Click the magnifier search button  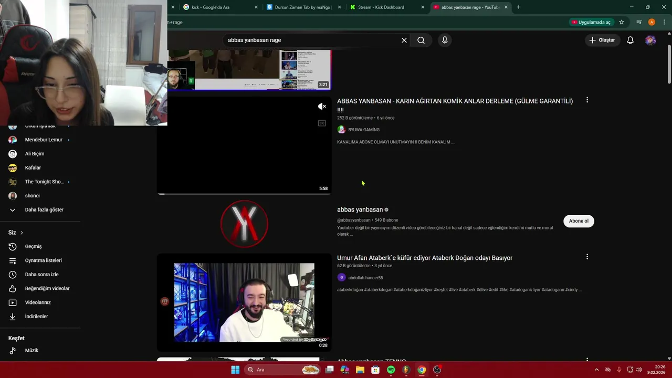tap(421, 40)
